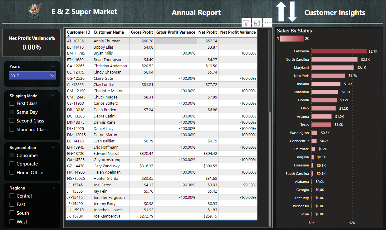Click the shopping cart logo
This screenshot has width=386, height=230.
[x=34, y=9]
